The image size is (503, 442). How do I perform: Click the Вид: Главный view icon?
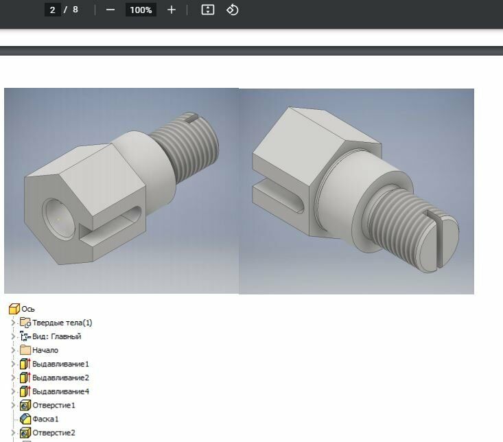25,336
